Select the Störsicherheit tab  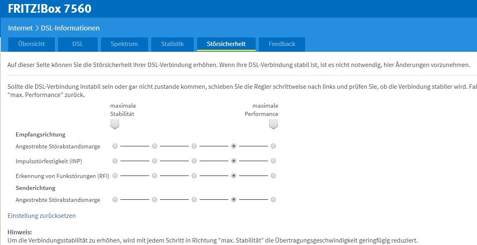point(226,44)
